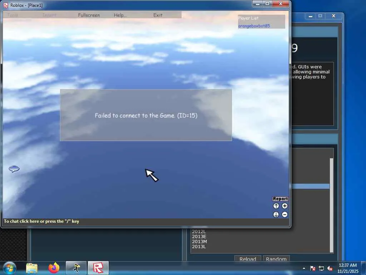Click the camera tilt down arrow icon
The width and height of the screenshot is (366, 275).
(x=276, y=214)
